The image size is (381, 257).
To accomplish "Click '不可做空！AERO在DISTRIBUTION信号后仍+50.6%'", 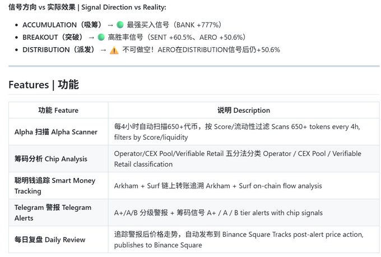I will [201, 49].
